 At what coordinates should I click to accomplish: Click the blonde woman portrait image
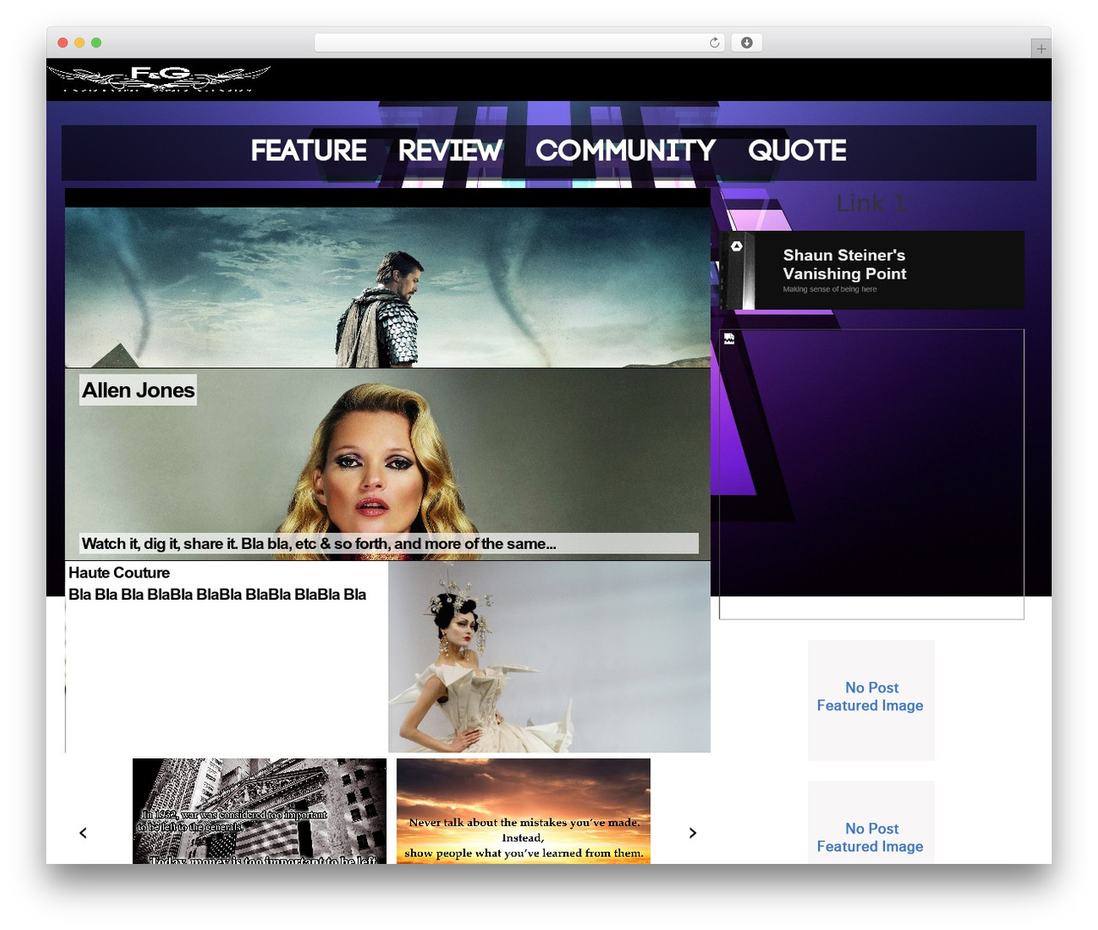[388, 464]
